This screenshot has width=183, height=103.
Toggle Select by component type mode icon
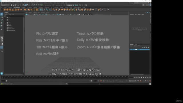point(28,5)
